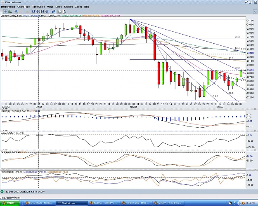Open print preview page icon

pos(64,12)
